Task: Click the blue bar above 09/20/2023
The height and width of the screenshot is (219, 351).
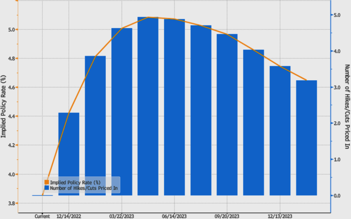Action: (227, 114)
